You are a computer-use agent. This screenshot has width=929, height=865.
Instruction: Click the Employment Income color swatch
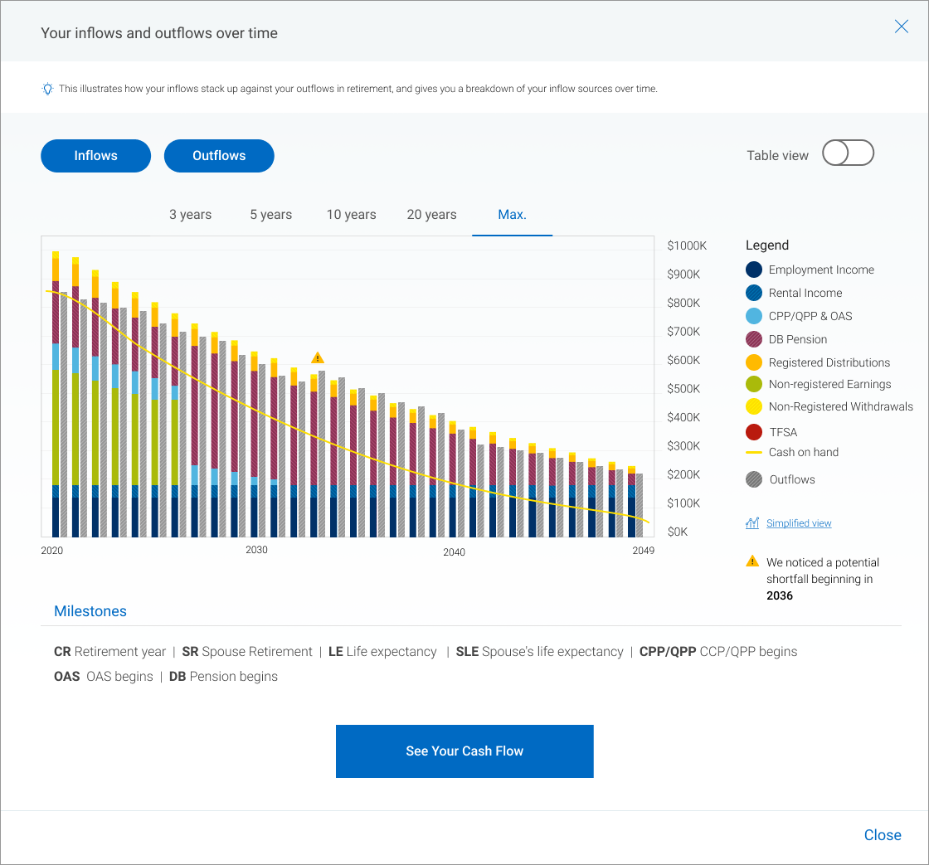coord(754,270)
